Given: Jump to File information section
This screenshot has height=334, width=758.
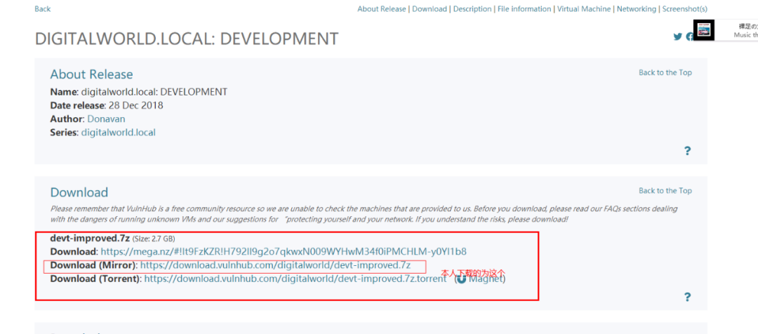Looking at the screenshot, I should (524, 8).
